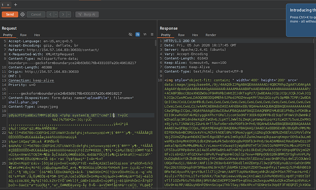Click the Keep-Alive timeout response header
Viewport: 316px width, 190px height.
pos(195,63)
